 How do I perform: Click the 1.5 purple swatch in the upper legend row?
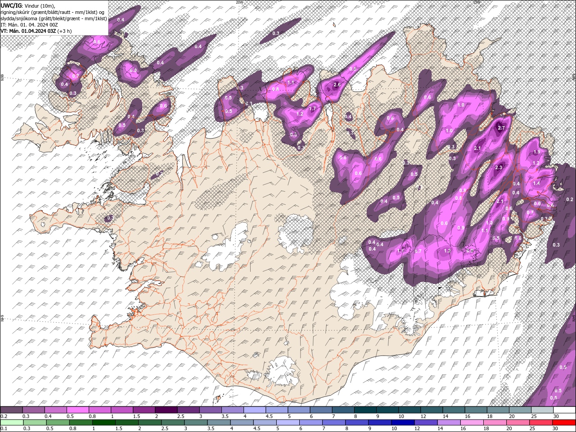click(144, 410)
